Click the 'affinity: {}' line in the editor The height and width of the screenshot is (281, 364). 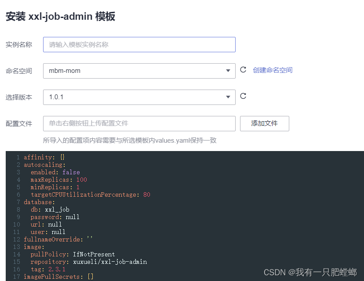pos(44,157)
